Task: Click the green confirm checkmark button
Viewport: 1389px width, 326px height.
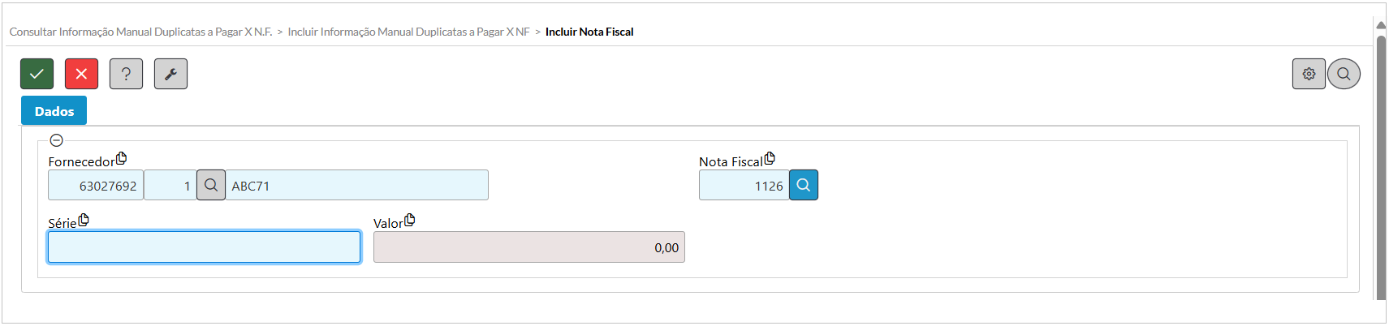Action: click(37, 74)
